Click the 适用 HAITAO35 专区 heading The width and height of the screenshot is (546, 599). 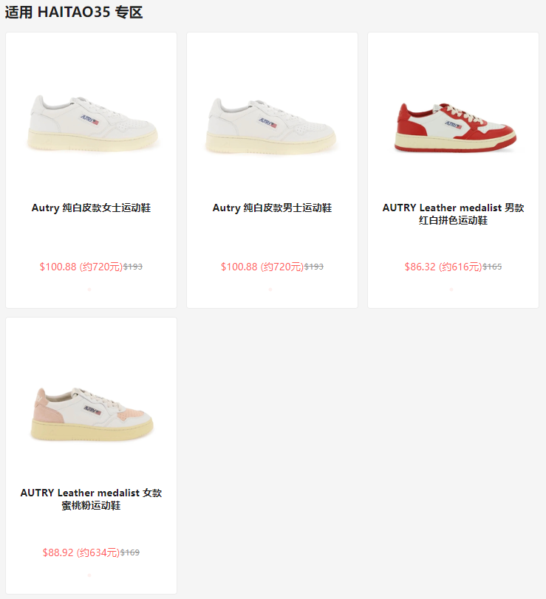(74, 12)
